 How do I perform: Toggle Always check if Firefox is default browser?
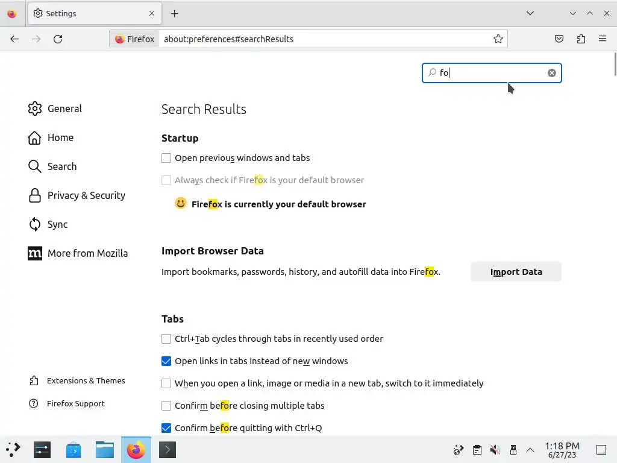click(166, 180)
